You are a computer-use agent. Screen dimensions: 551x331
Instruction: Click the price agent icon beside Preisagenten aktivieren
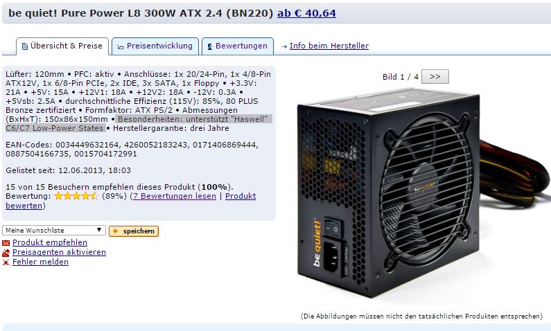(x=6, y=253)
